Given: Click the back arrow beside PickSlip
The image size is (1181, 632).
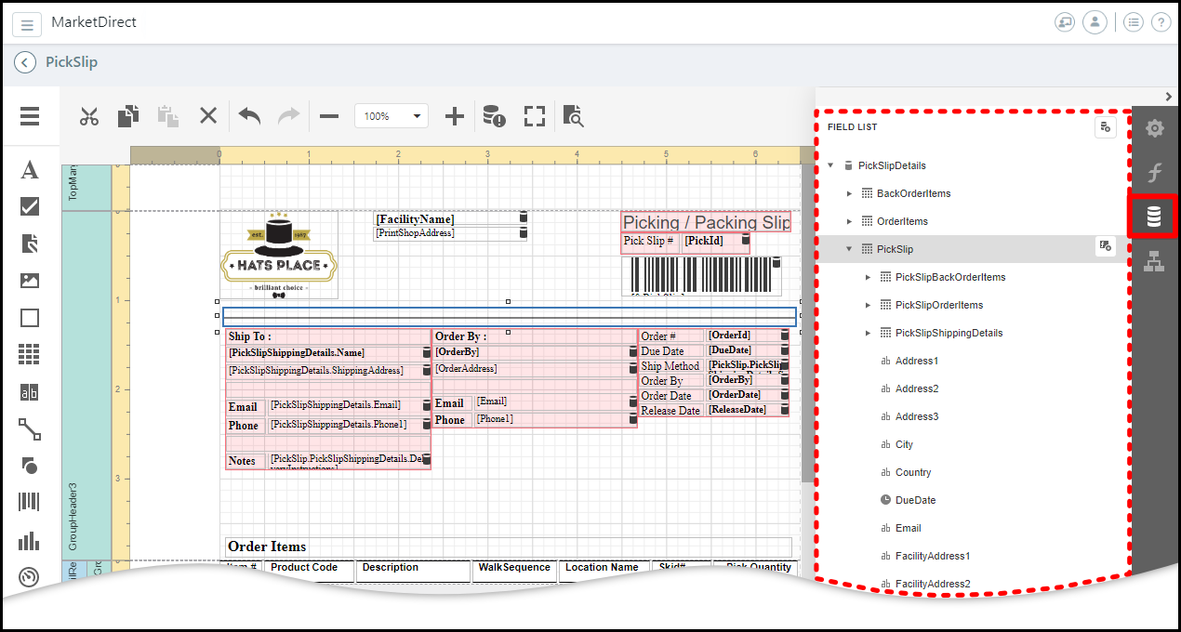Looking at the screenshot, I should 25,62.
